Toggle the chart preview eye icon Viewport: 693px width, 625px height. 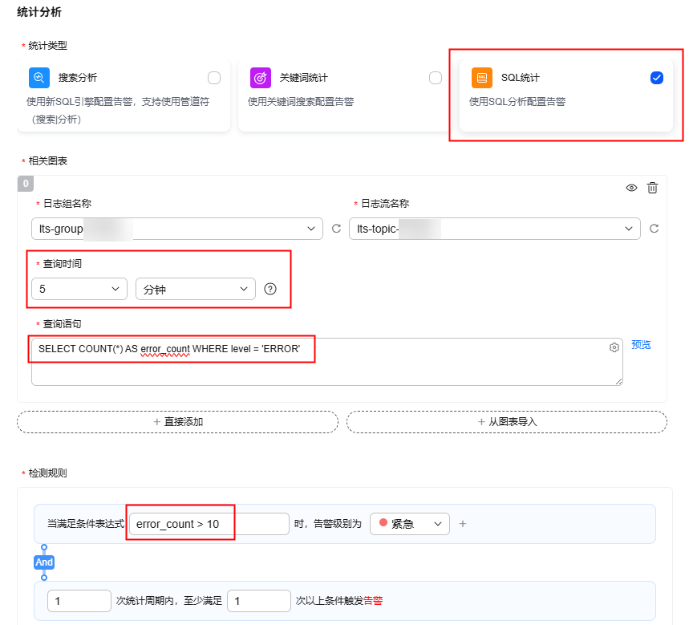631,188
